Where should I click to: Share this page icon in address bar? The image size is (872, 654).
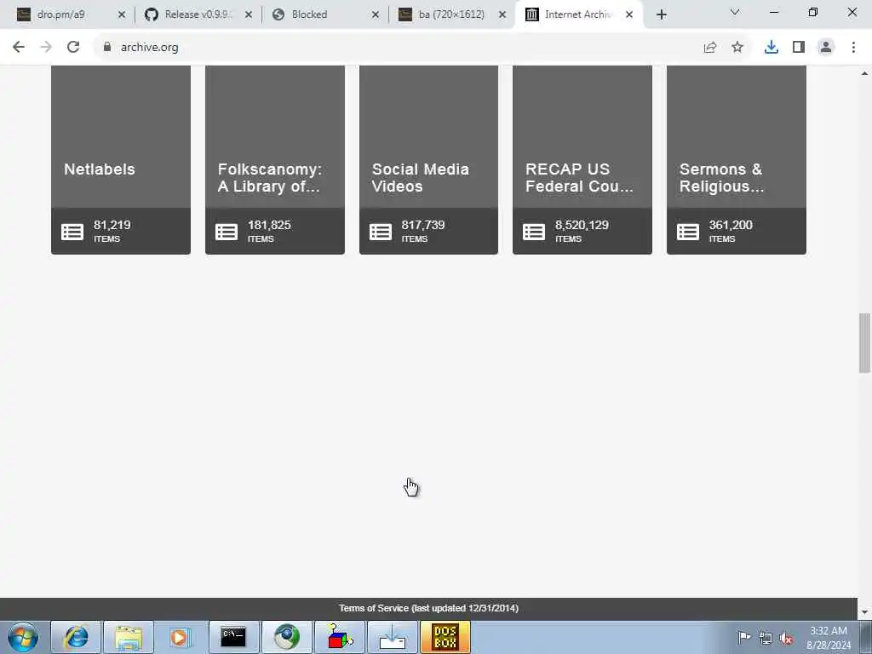(710, 48)
